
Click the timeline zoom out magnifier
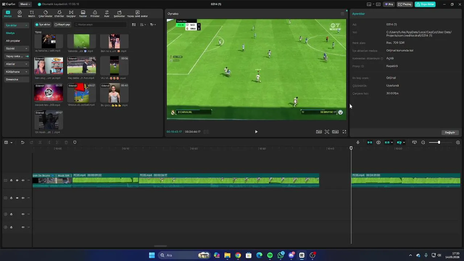click(x=423, y=142)
